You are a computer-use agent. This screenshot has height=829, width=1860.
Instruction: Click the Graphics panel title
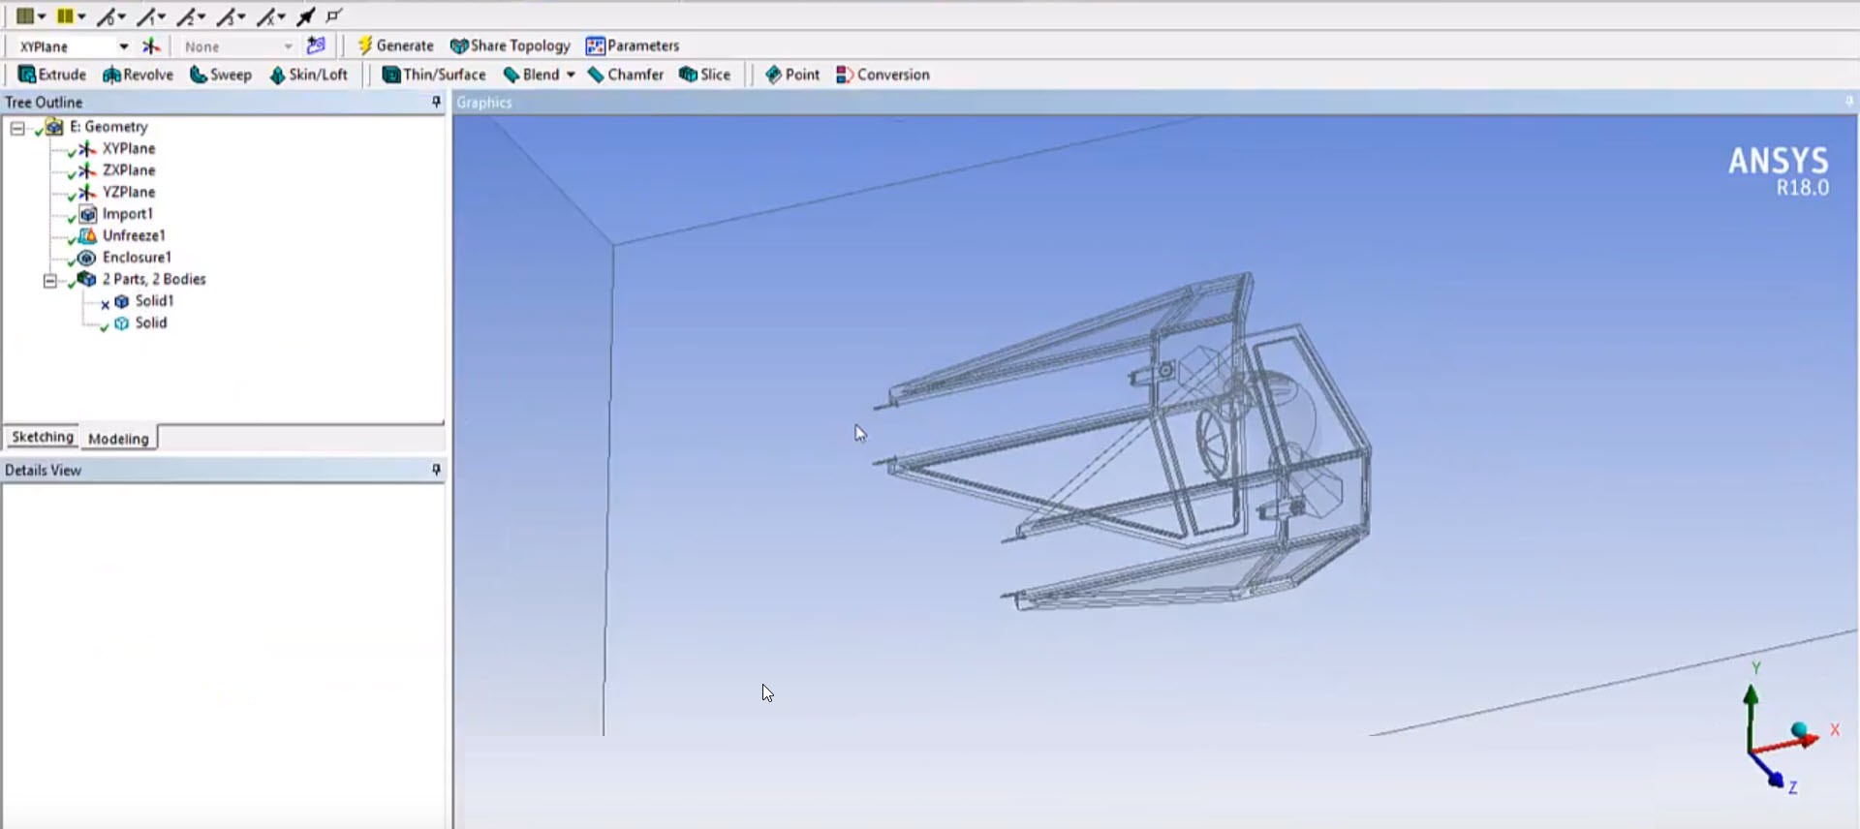point(483,103)
